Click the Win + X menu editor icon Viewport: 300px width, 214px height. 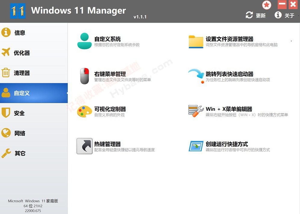[x=196, y=111]
